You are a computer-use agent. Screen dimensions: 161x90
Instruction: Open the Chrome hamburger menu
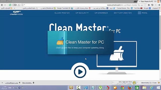(2, 5)
